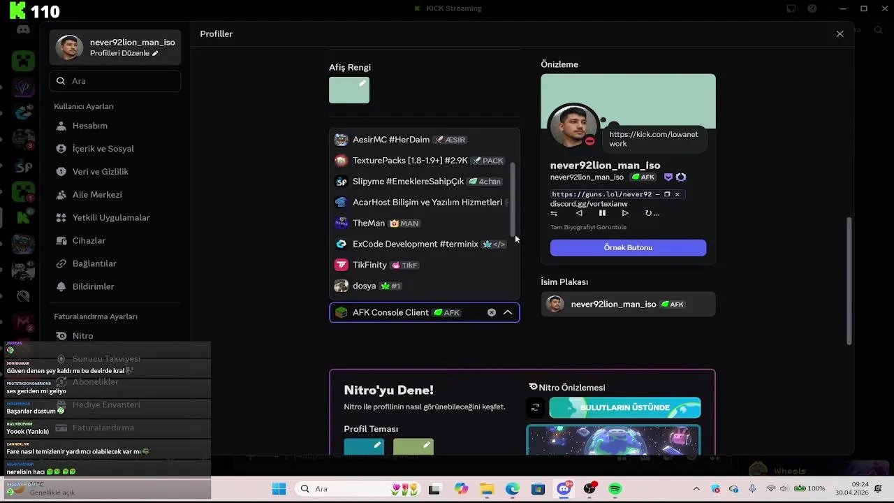Select TheMan server tag option

[x=425, y=224]
